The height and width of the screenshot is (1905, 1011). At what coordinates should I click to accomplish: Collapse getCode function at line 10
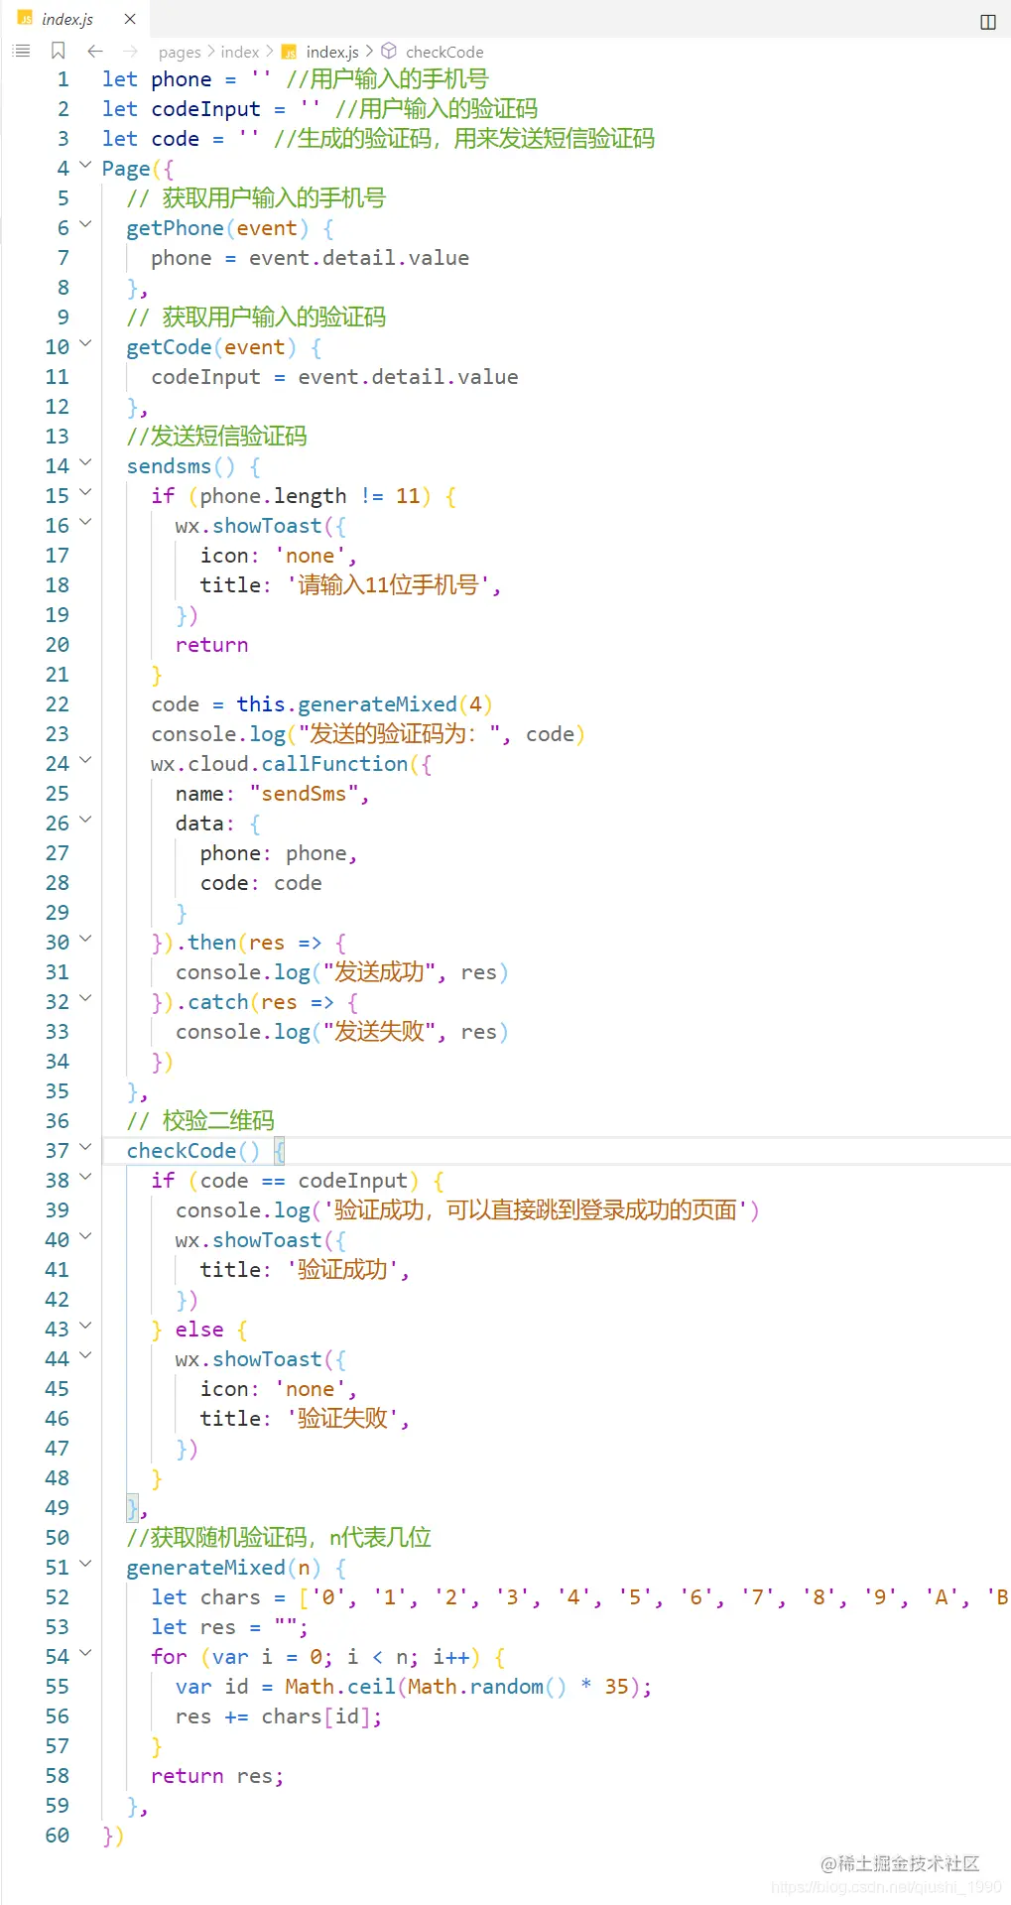[x=85, y=344]
